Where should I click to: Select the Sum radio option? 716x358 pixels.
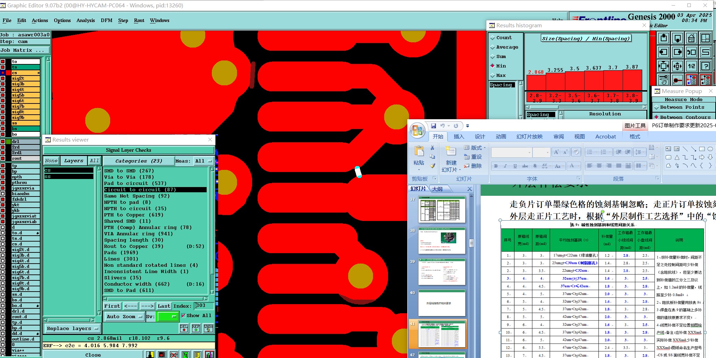(x=498, y=57)
